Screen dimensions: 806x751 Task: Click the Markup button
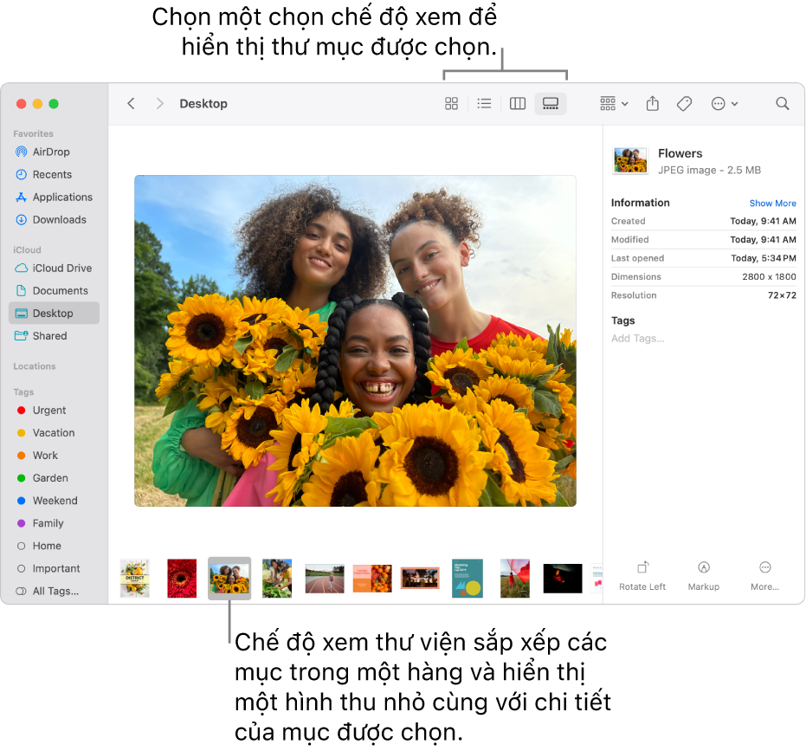(x=704, y=576)
